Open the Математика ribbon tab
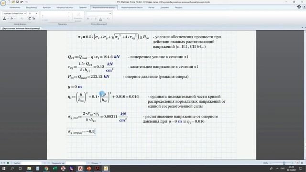The width and height of the screenshot is (306, 172). tap(15, 8)
